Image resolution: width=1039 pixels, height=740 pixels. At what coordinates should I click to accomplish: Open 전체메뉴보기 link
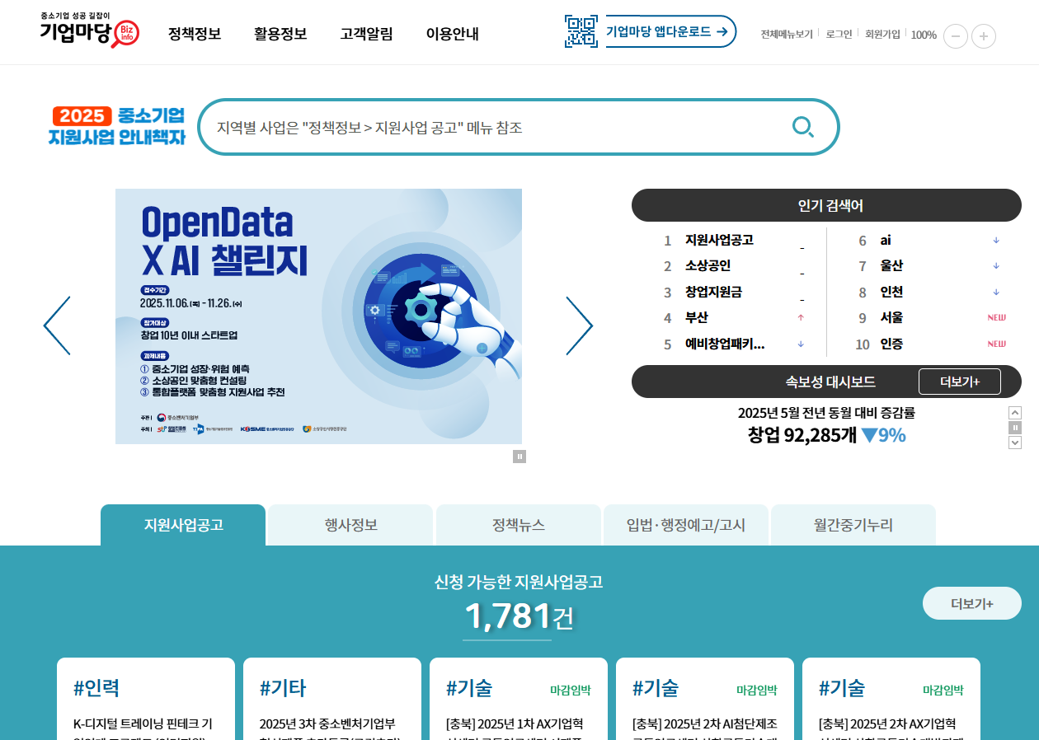coord(787,35)
